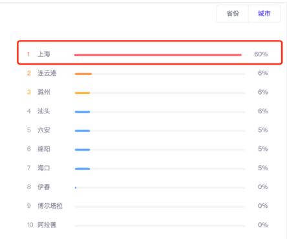Click the 滁州 yellow progress bar
This screenshot has width=287, height=239.
[x=82, y=93]
